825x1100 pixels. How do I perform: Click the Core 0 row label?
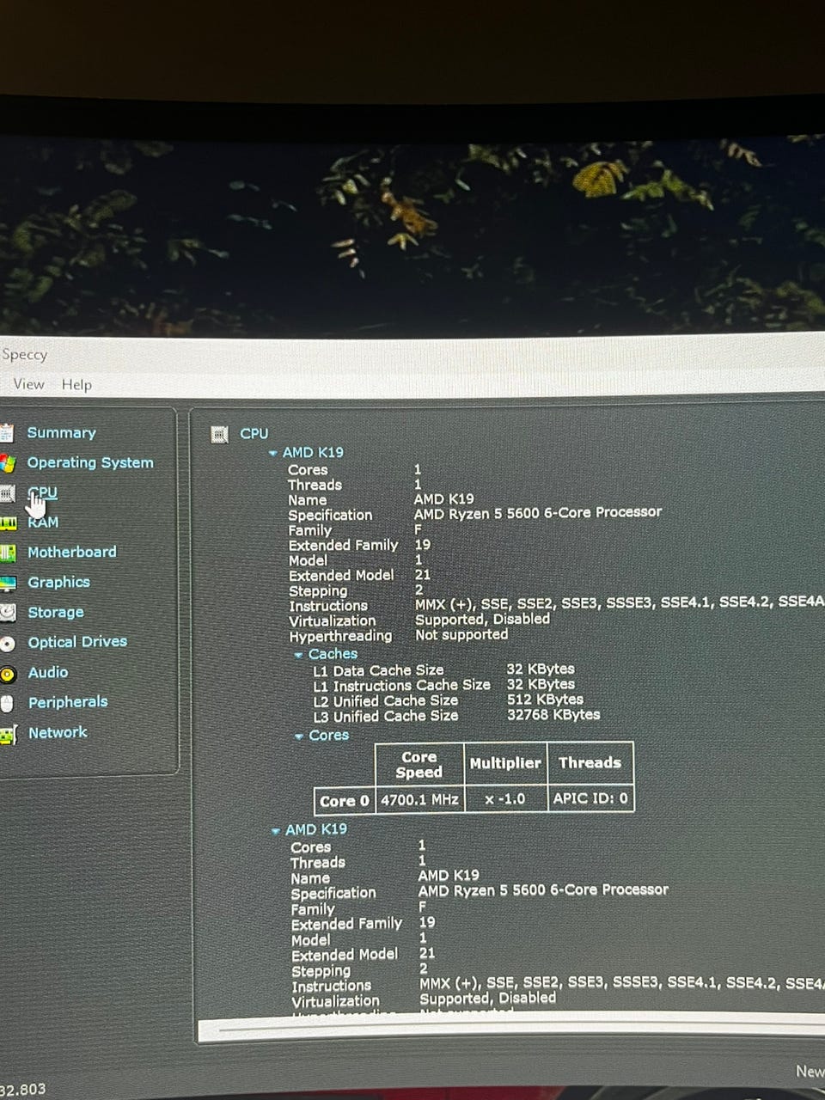coord(345,801)
